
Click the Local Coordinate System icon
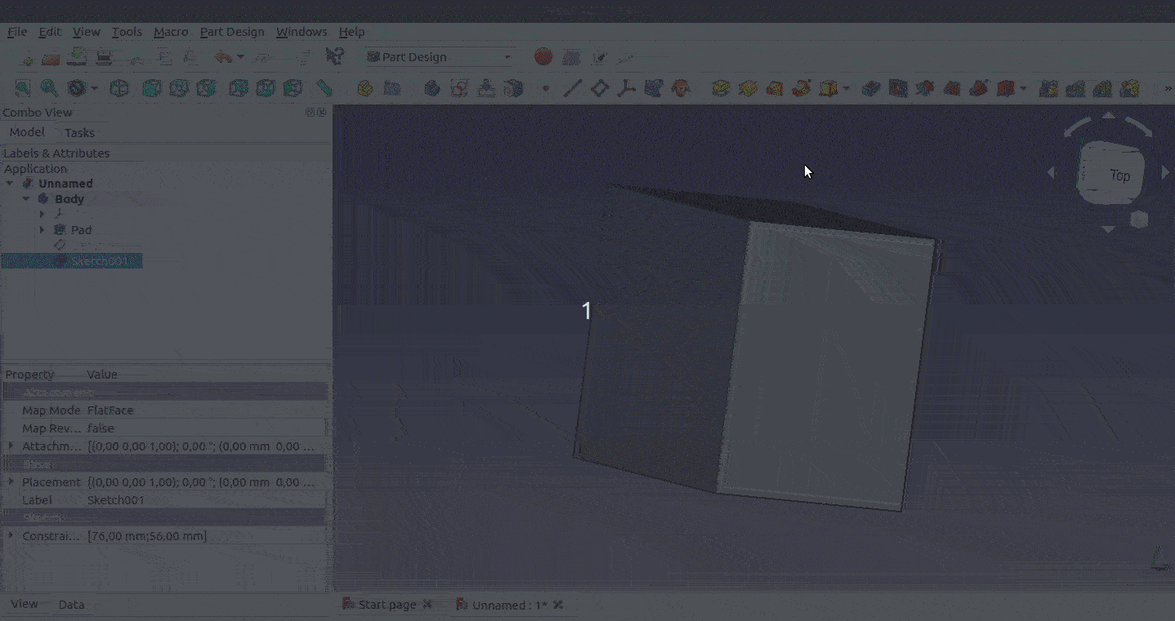[x=627, y=88]
